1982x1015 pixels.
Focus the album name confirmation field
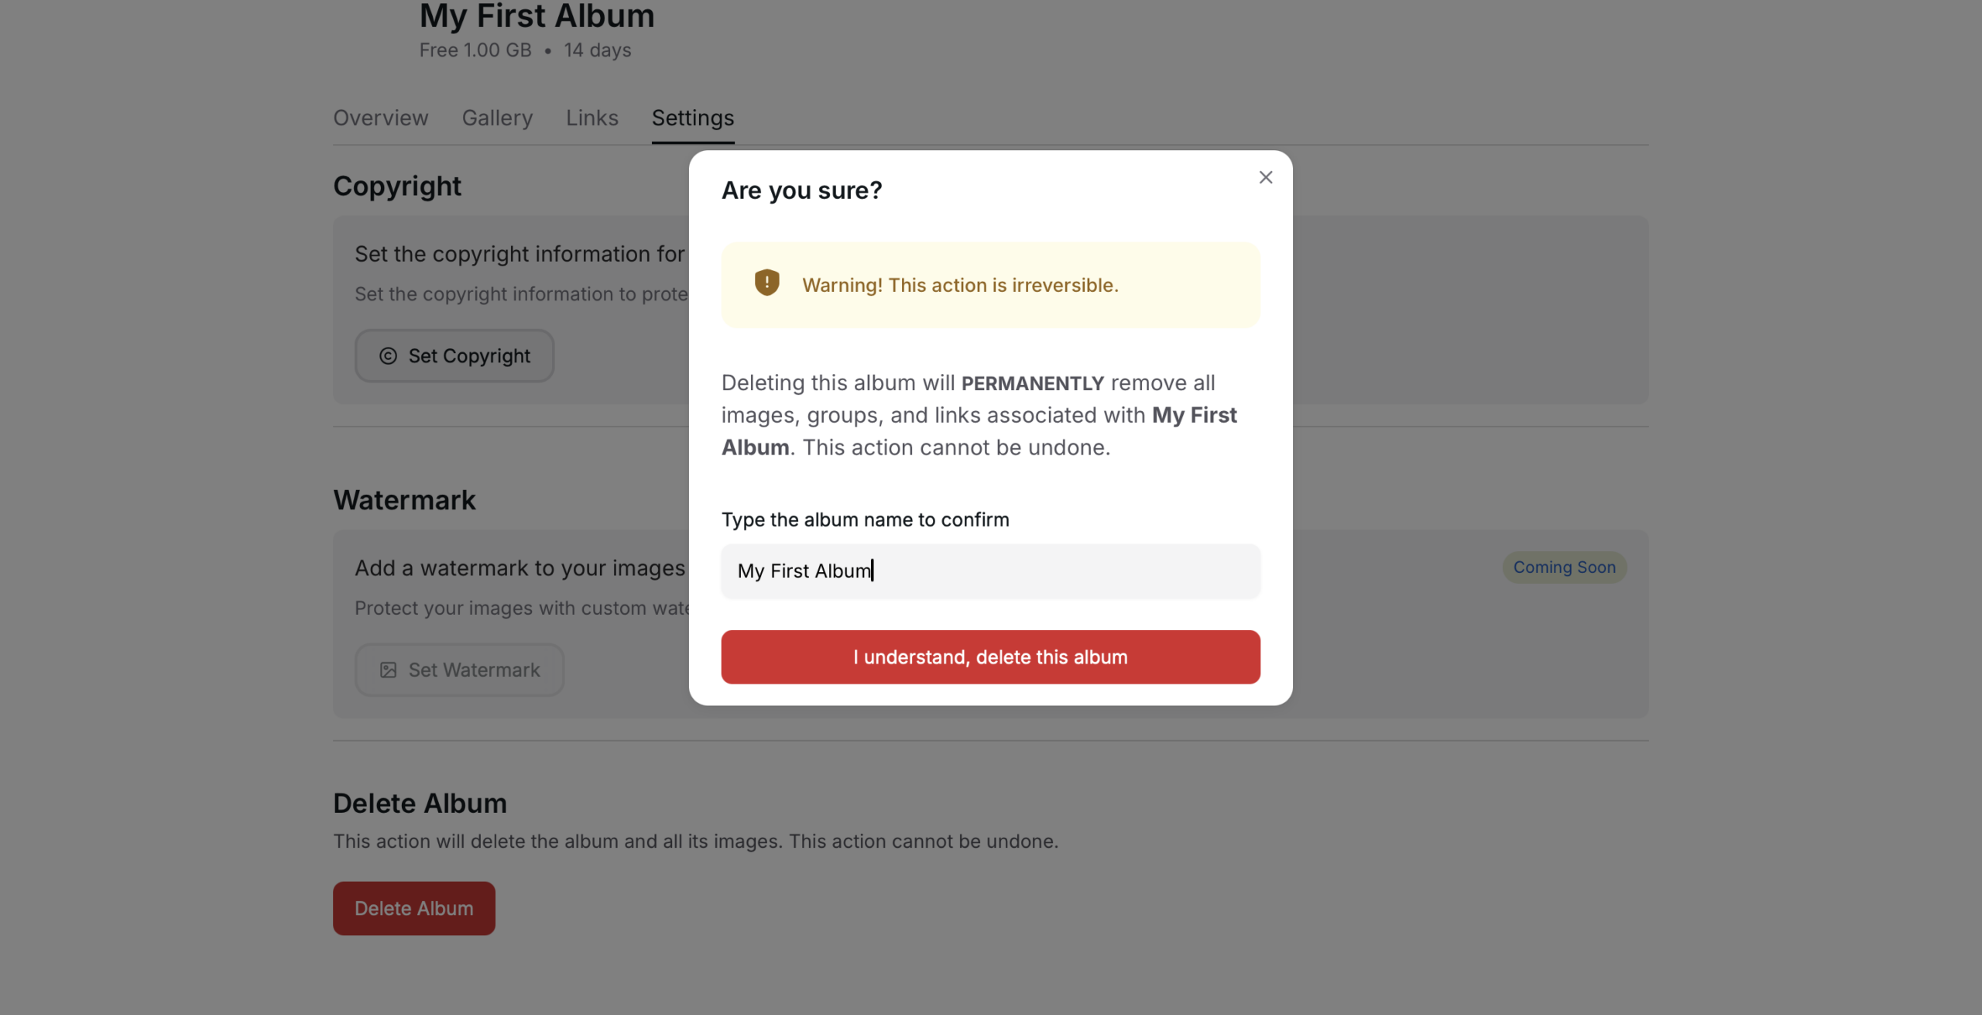[990, 571]
